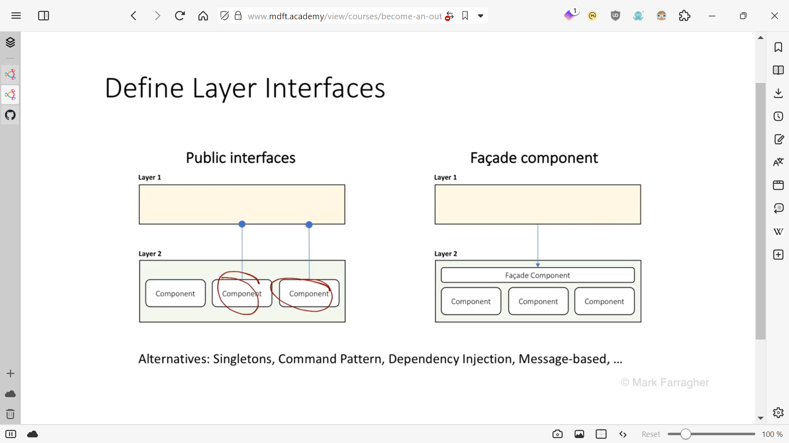The height and width of the screenshot is (443, 789).
Task: Click the page zoom slider handle
Action: (685, 434)
